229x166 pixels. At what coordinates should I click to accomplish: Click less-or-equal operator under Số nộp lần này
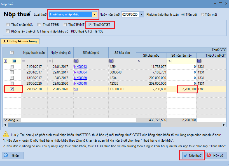tap(169, 61)
